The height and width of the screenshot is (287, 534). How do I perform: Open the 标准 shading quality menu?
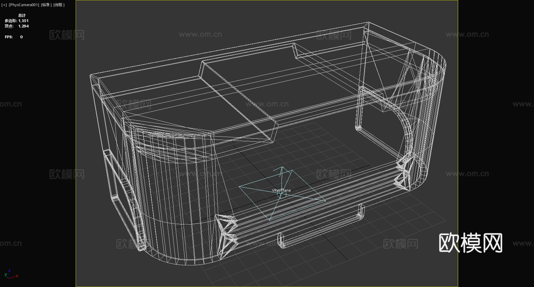pyautogui.click(x=46, y=5)
